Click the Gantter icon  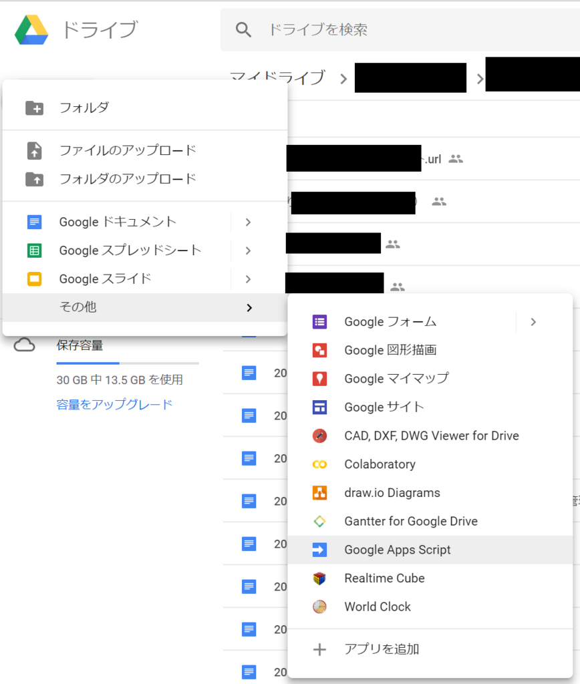click(x=319, y=521)
